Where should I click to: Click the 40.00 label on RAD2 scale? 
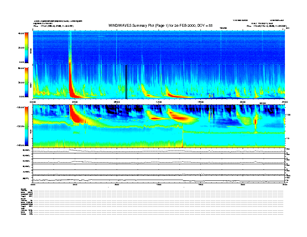[21, 33]
